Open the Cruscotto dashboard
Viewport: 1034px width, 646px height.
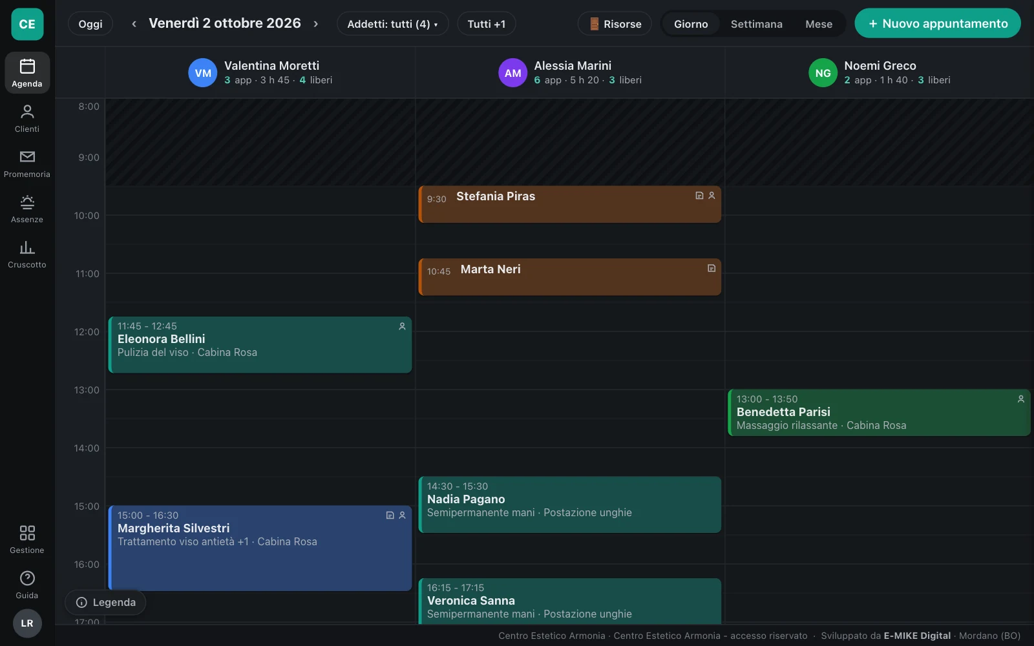[27, 254]
